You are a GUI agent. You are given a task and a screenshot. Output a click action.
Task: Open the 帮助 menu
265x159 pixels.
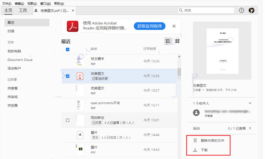tap(59, 4)
